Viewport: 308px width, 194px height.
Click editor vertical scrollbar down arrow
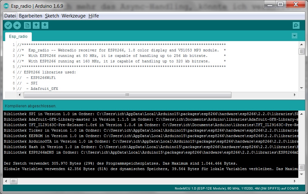coord(302,88)
